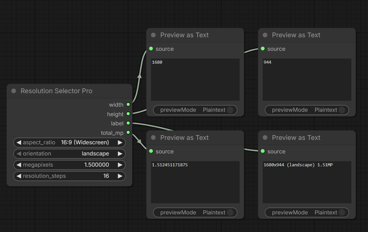Step aspect_ratio to next option
Screen dimensions: 368x232
(x=120, y=143)
